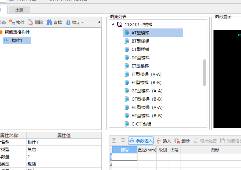Click the 构件 add-component toolbar icon
The image size is (241, 170).
(x=12, y=22)
